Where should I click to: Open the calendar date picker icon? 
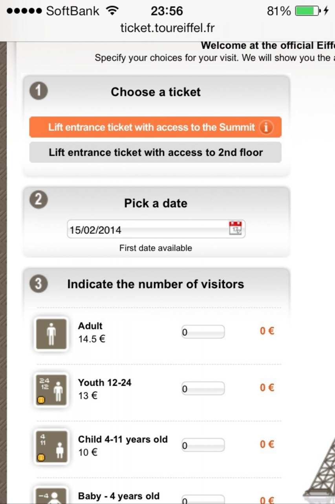click(236, 228)
